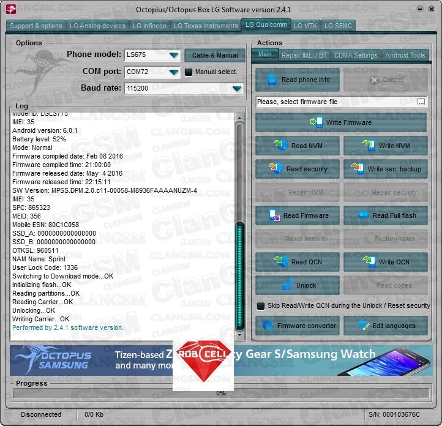This screenshot has width=442, height=426.
Task: Switch to LG Texas Instruments tab
Action: (206, 26)
